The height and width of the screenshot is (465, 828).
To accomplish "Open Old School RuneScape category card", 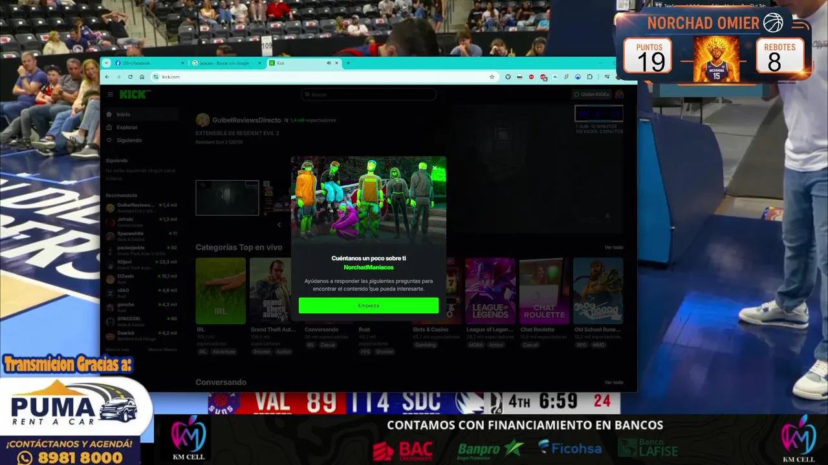I will (598, 291).
